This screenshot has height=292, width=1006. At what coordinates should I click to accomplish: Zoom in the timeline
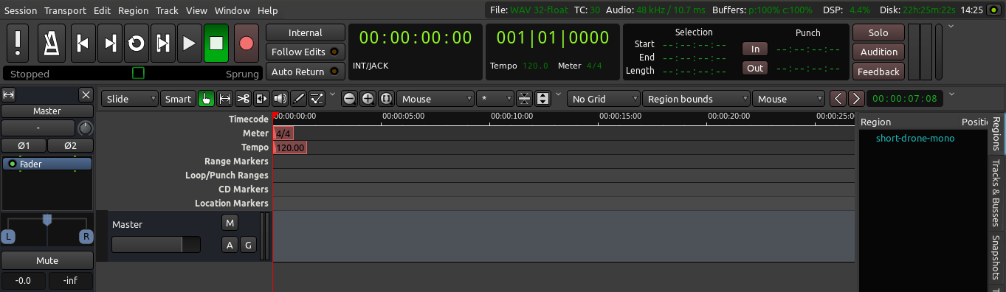(x=368, y=99)
